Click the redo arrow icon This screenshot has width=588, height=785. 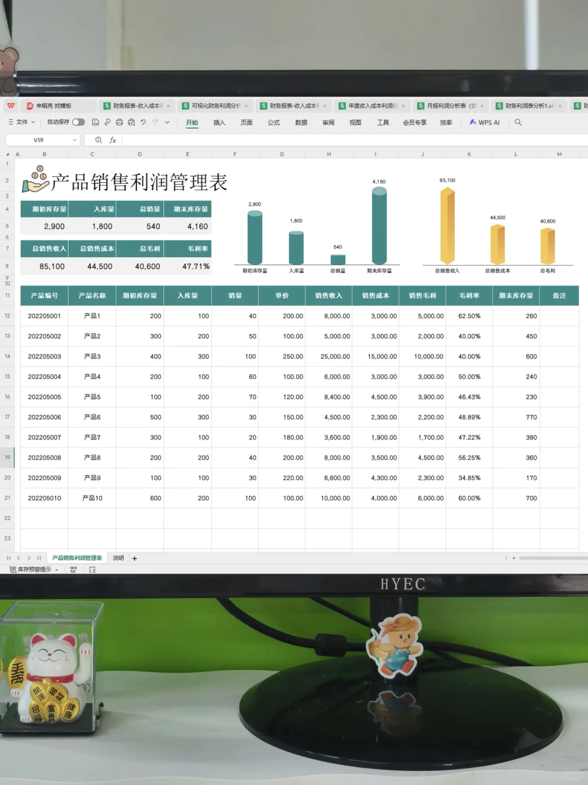pyautogui.click(x=155, y=122)
